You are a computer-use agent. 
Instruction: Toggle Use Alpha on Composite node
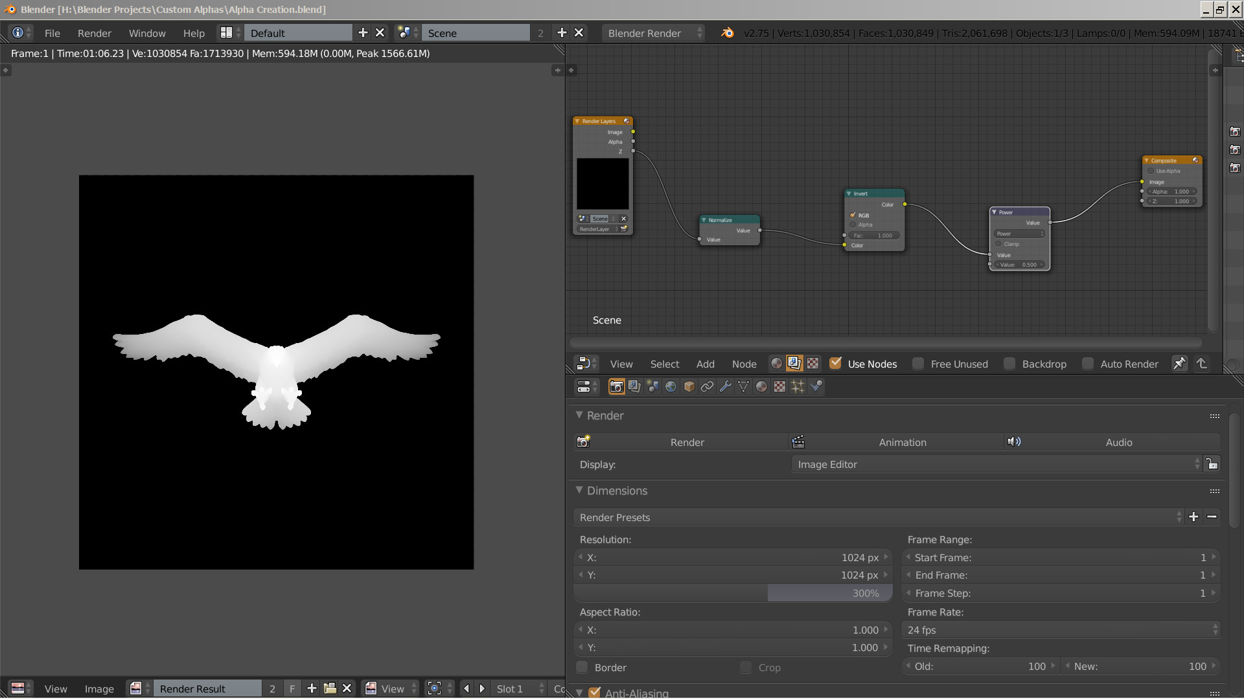click(x=1151, y=171)
